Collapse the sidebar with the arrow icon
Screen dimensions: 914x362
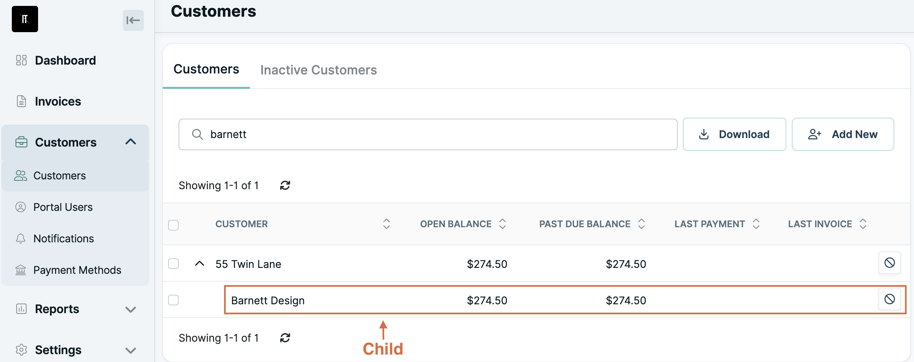point(133,20)
